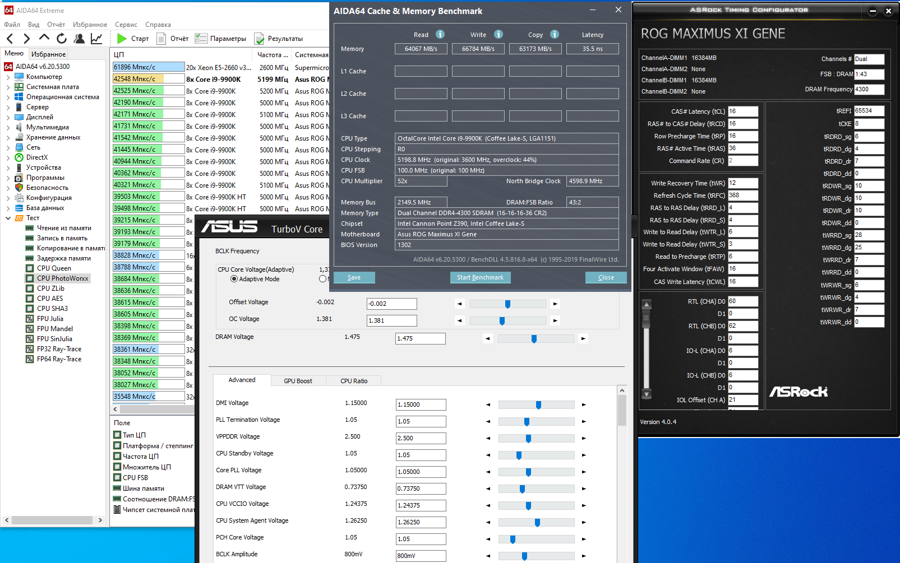Click the Start Benchmark button

(480, 278)
